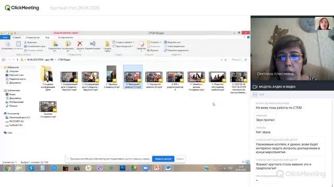Select the Золотая Следенка.mp4 video file

[x=48, y=110]
